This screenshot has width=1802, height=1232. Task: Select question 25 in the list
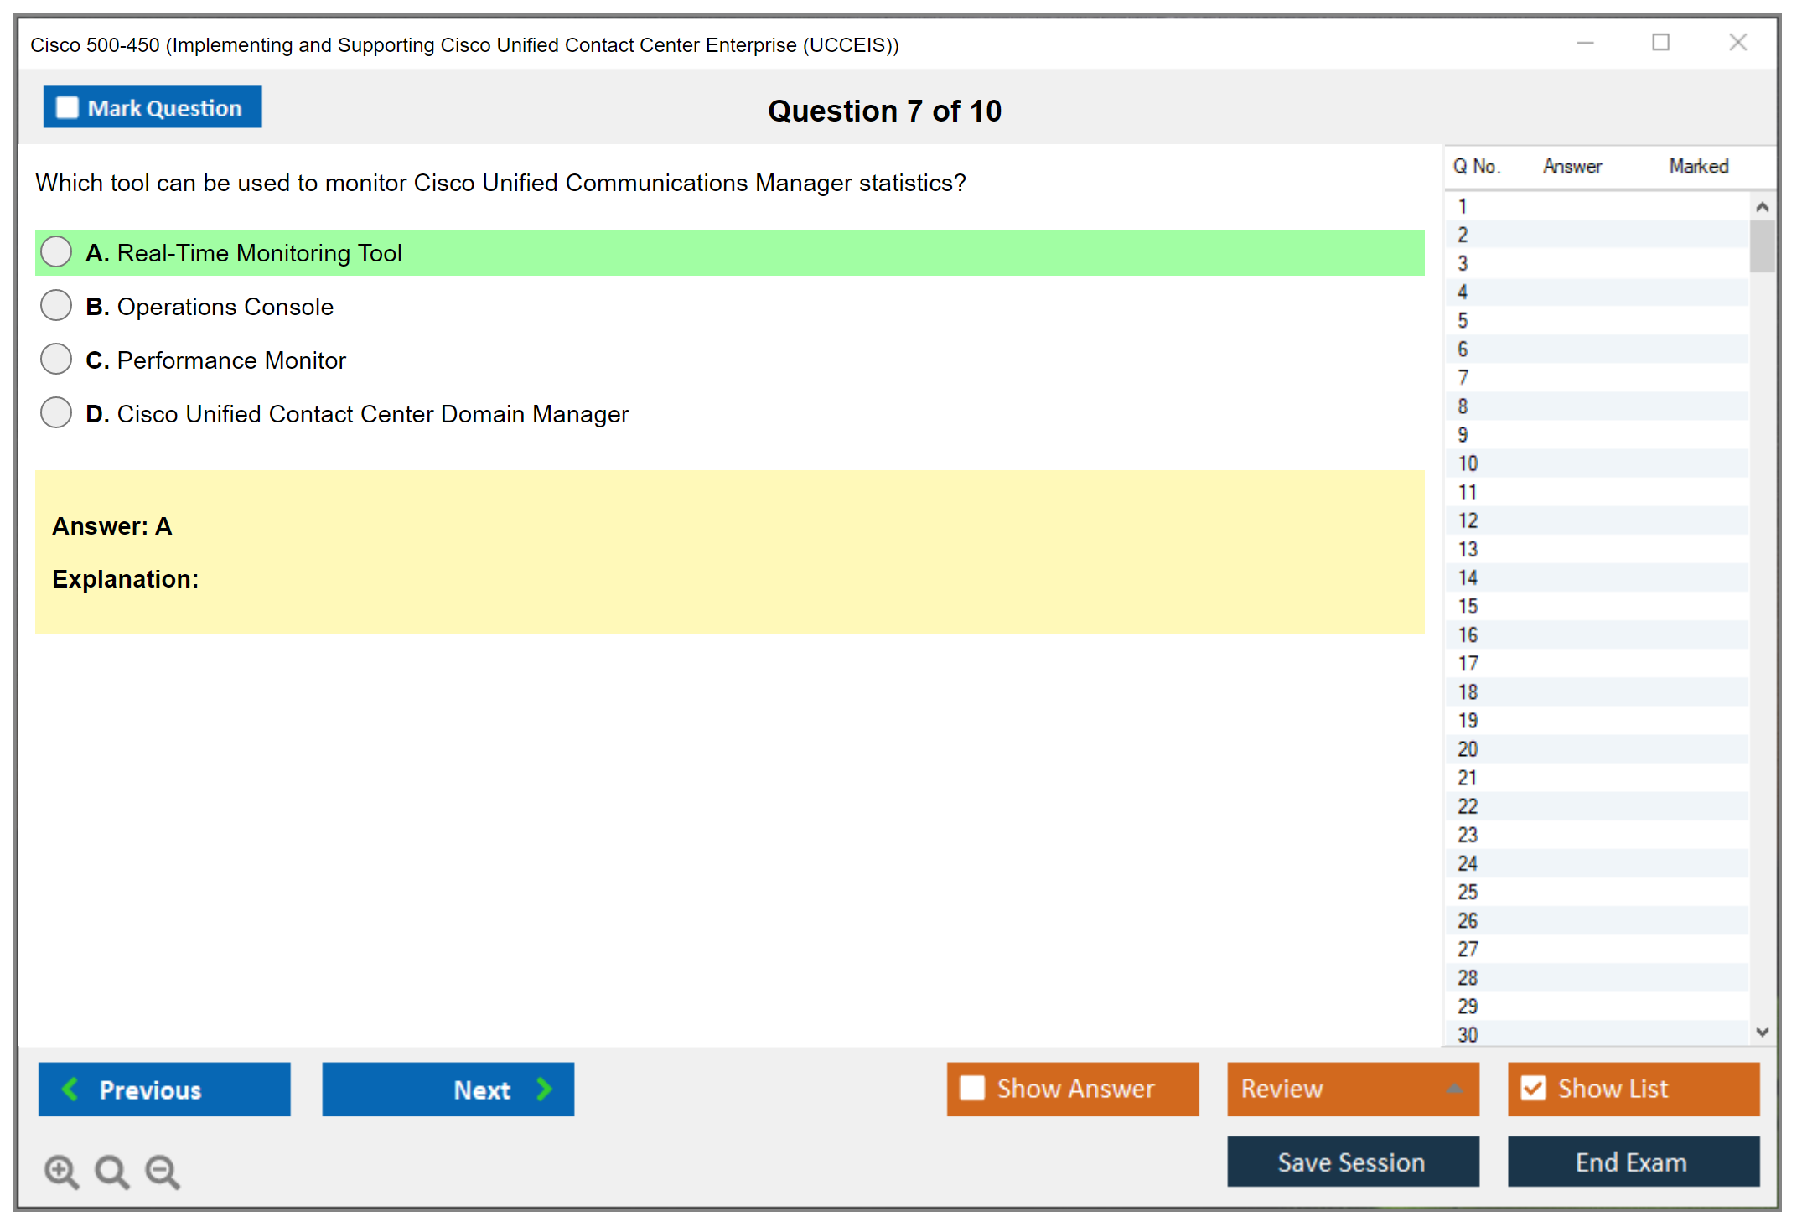(x=1468, y=892)
